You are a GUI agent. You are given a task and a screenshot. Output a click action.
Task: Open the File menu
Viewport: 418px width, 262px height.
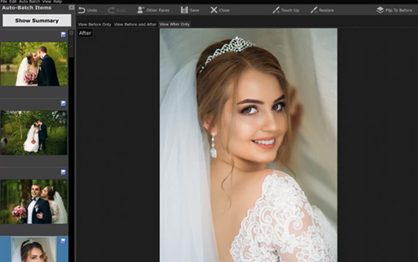[x=4, y=2]
